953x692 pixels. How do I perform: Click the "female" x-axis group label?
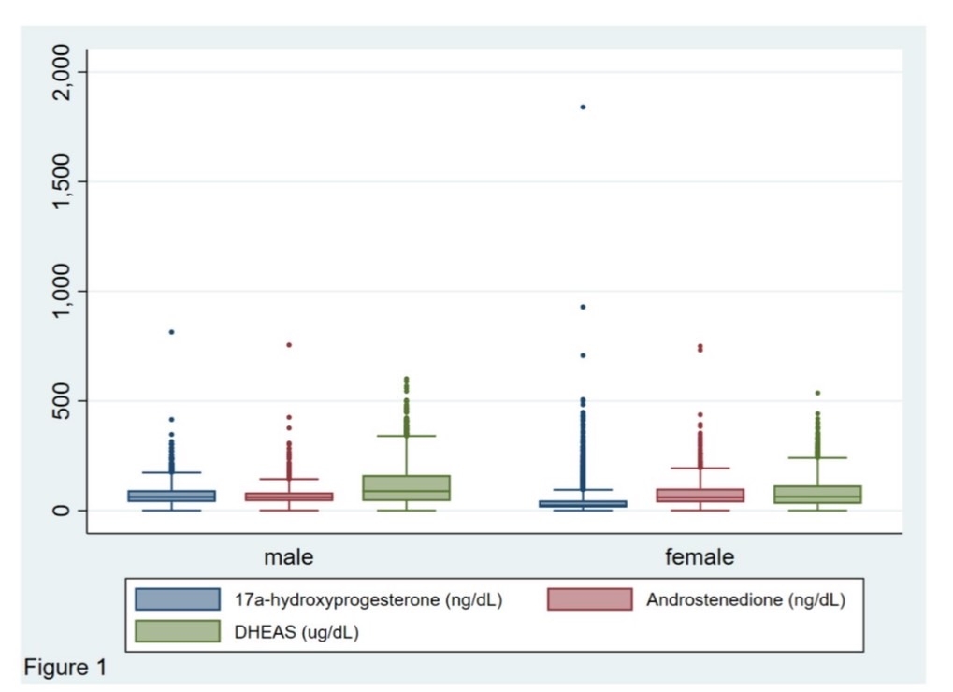tap(700, 558)
